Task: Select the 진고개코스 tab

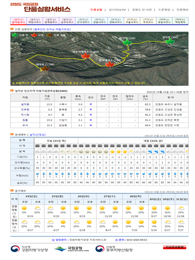Action: coord(83,21)
